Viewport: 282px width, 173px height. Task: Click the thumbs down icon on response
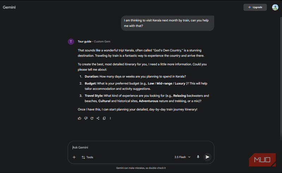[x=86, y=118]
